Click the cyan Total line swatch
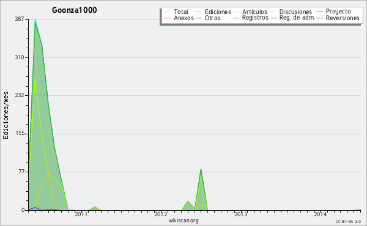The height and width of the screenshot is (226, 367). (x=168, y=12)
